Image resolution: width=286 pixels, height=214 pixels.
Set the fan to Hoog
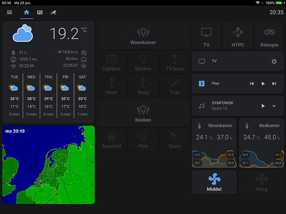pyautogui.click(x=262, y=182)
